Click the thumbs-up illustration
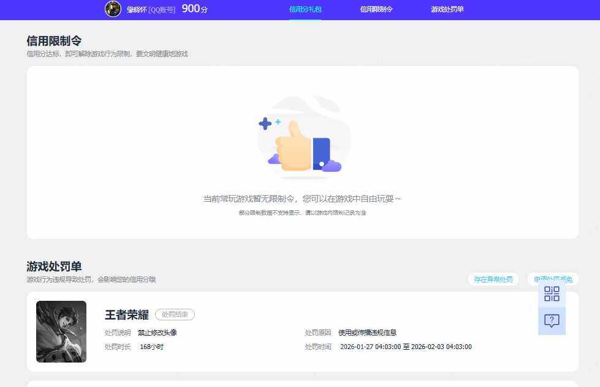This screenshot has width=600, height=387. point(303,138)
